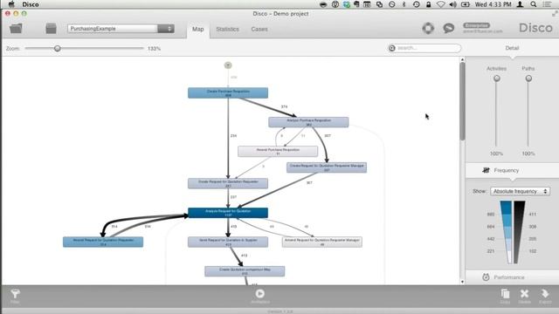Viewport: 559px width, 314px height.
Task: Click the volume icon in menu bar
Action: (453, 4)
